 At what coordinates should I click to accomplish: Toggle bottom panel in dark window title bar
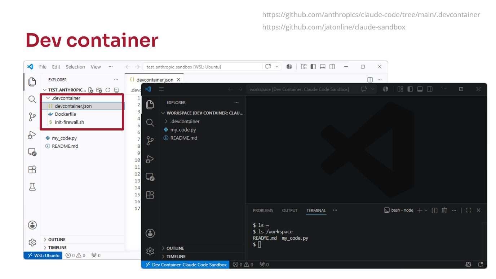(x=420, y=89)
